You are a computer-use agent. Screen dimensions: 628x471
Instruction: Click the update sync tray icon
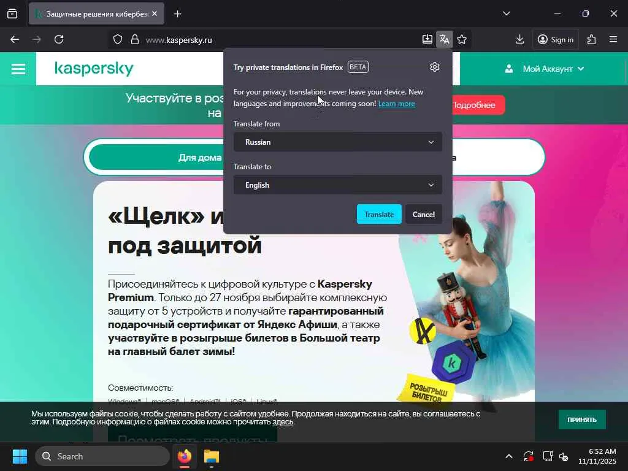(x=528, y=456)
